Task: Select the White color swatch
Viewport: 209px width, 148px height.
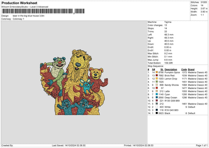Action: tap(157, 107)
